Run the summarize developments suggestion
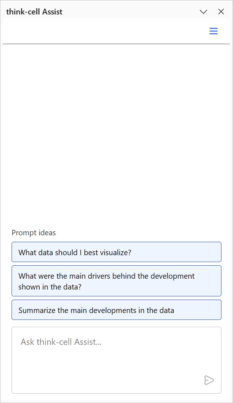233x403 pixels. [116, 310]
